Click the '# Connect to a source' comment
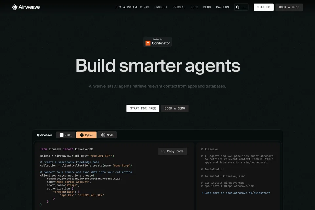 coord(86,172)
